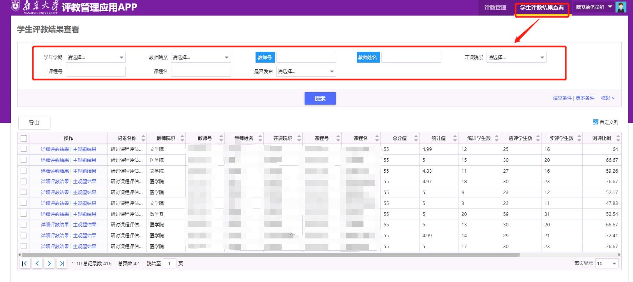
Task: Open the 学年学期 dropdown
Action: point(96,58)
